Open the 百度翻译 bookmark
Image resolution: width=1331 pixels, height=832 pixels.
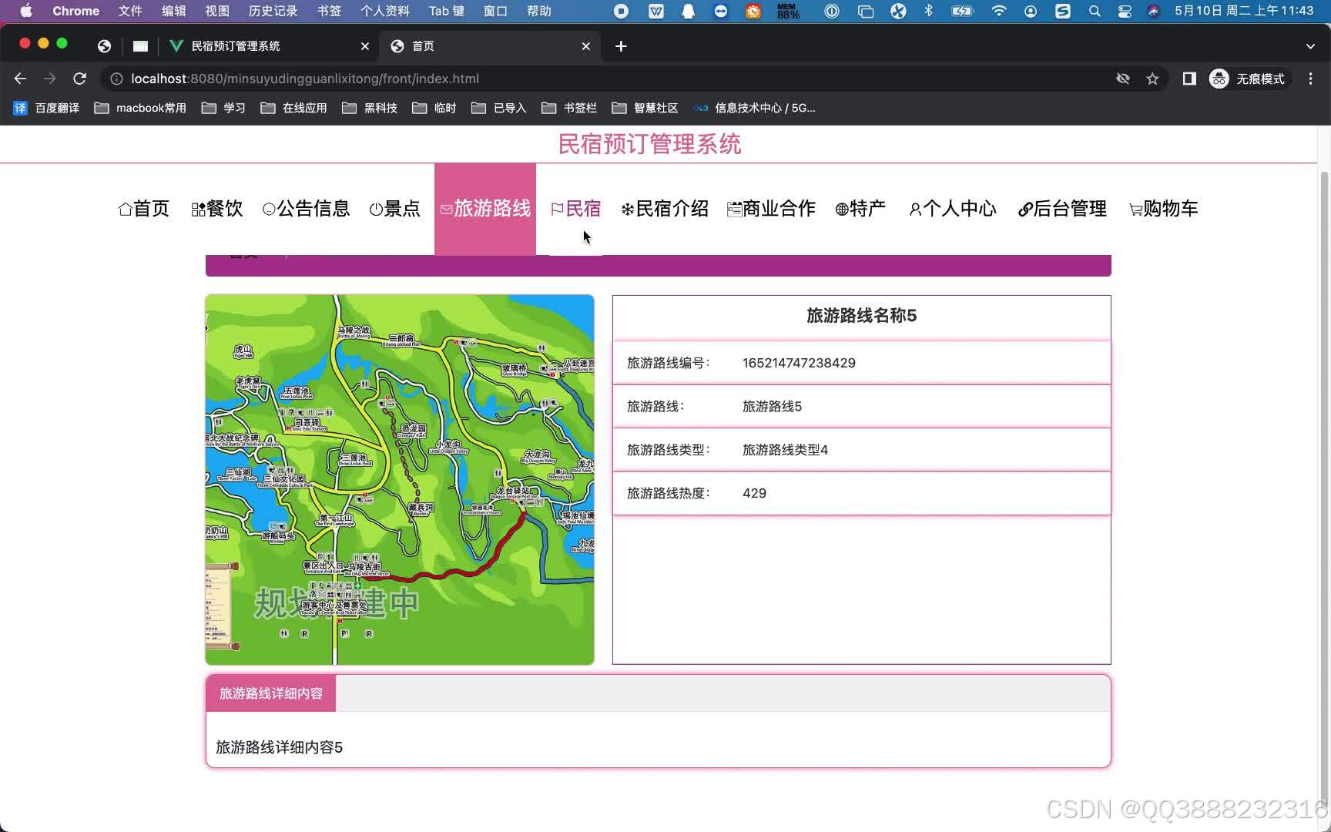(46, 108)
